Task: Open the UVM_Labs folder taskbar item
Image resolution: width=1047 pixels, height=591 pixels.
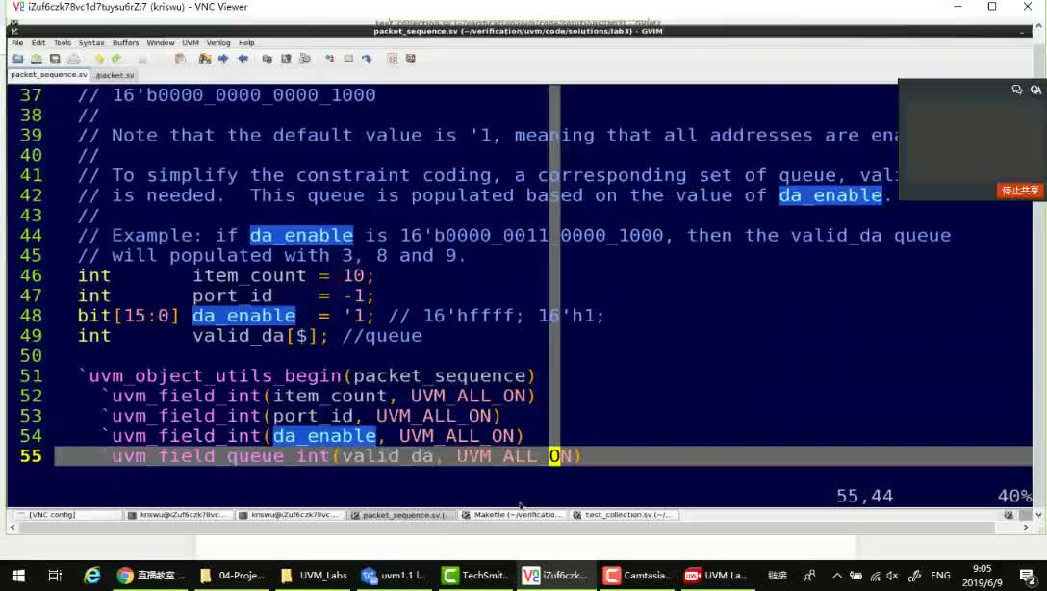Action: tap(314, 575)
